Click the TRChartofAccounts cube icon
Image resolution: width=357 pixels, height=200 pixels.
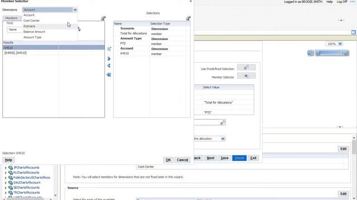(10, 193)
